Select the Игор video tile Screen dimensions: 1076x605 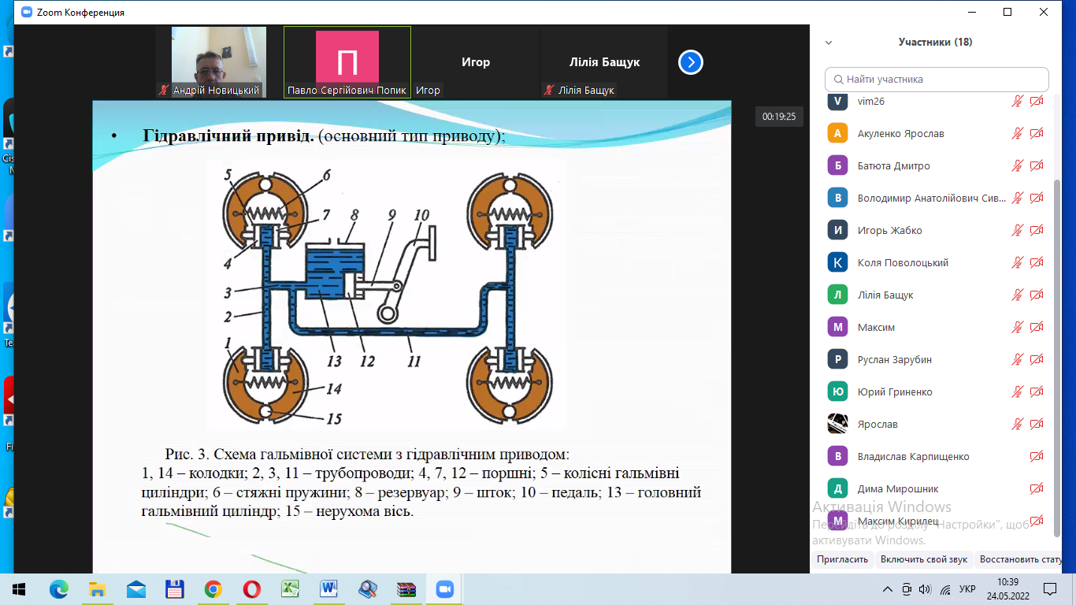coord(476,62)
